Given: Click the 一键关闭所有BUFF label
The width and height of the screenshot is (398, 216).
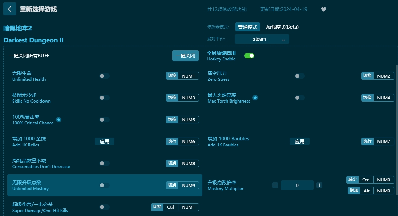Looking at the screenshot, I should (29, 56).
